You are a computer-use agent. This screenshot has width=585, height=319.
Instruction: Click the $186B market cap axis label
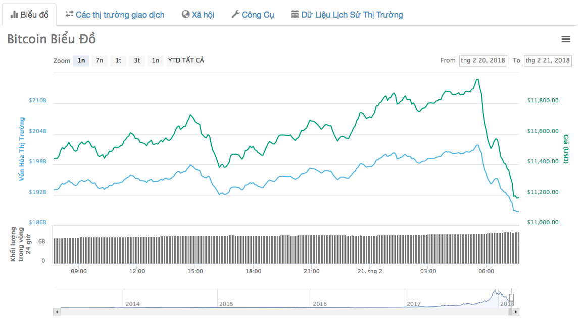(x=38, y=223)
